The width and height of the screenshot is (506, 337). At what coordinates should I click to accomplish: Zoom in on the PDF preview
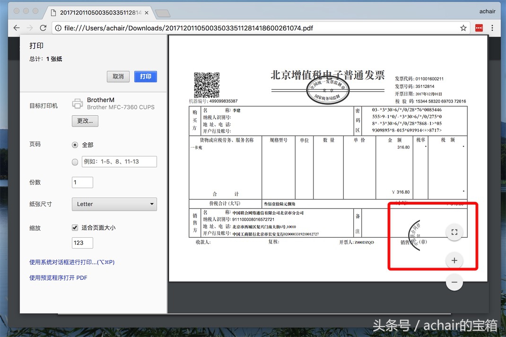coord(454,260)
